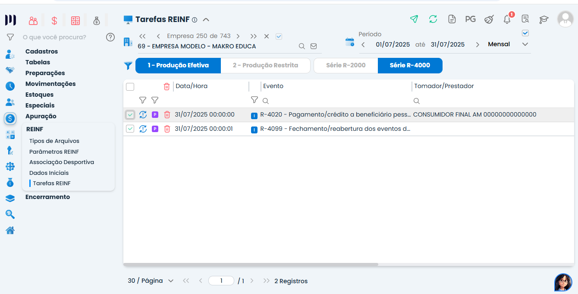
Task: Click the home icon in left sidebar
Action: pyautogui.click(x=10, y=230)
